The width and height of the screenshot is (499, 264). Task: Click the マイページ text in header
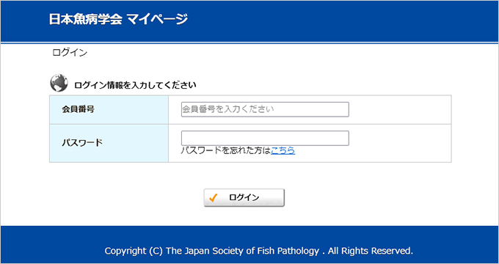coord(157,19)
